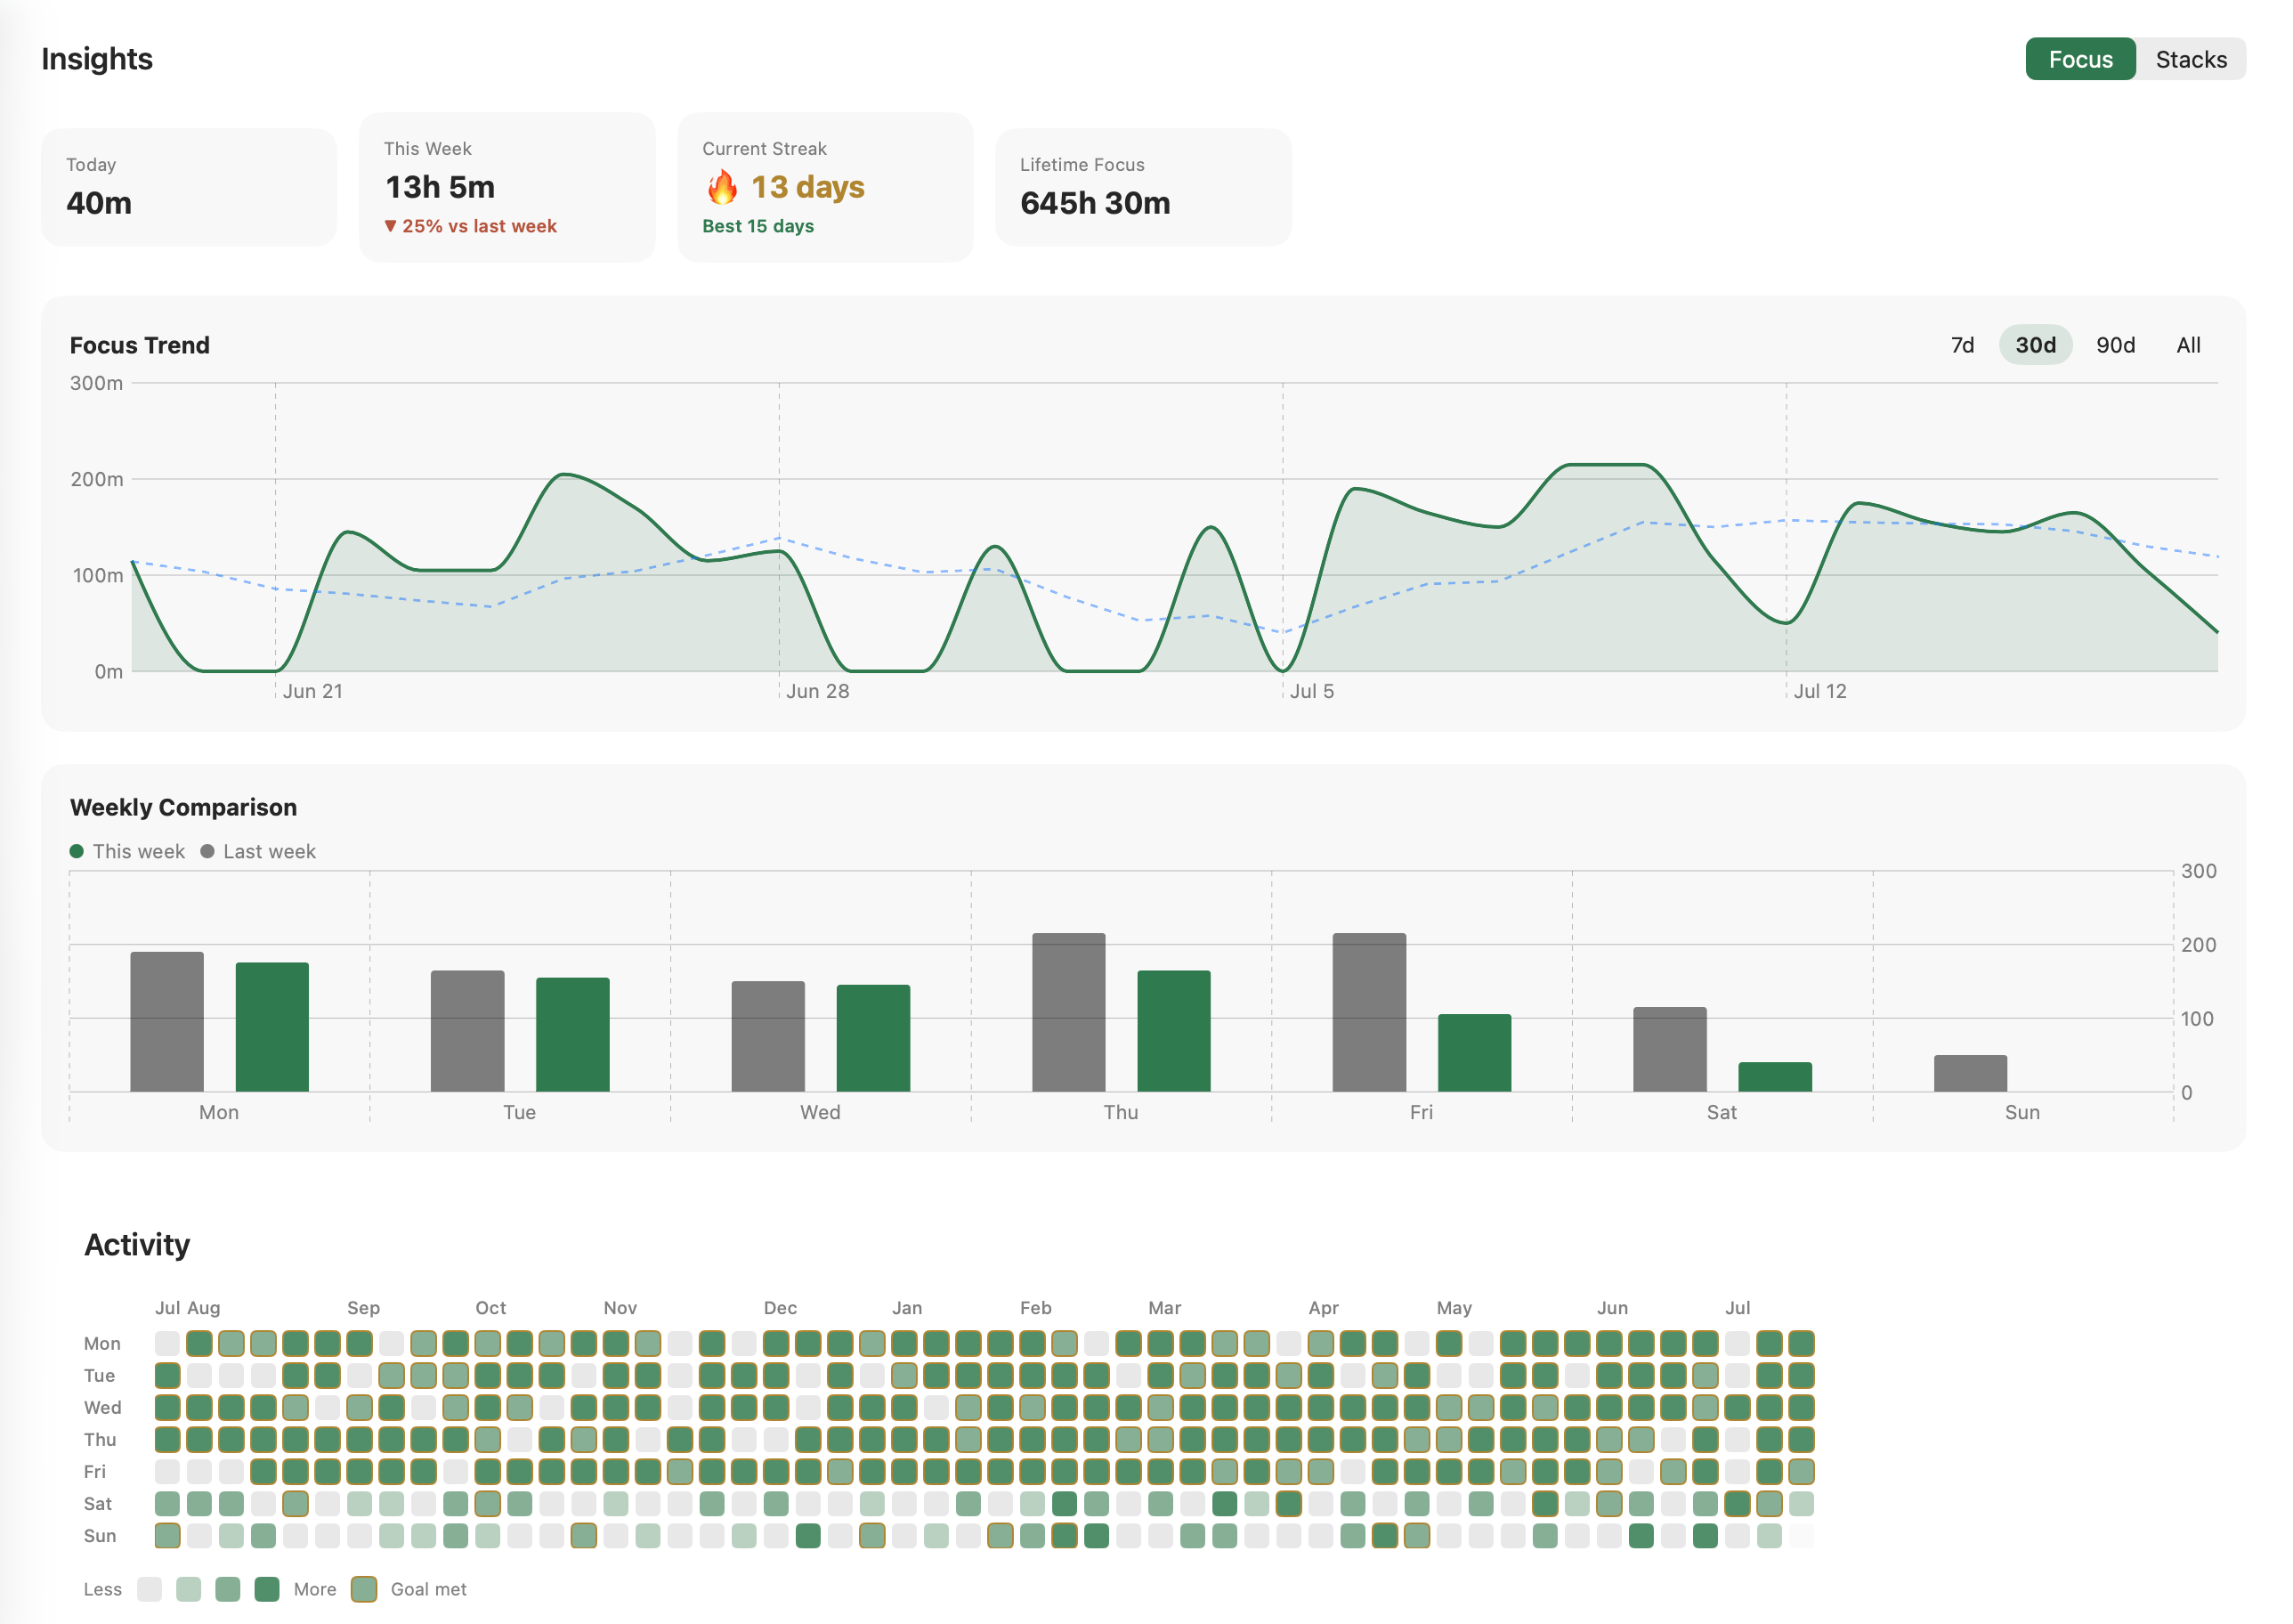This screenshot has width=2293, height=1624.
Task: Click Sunday's gray Last week bar
Action: (1970, 1073)
